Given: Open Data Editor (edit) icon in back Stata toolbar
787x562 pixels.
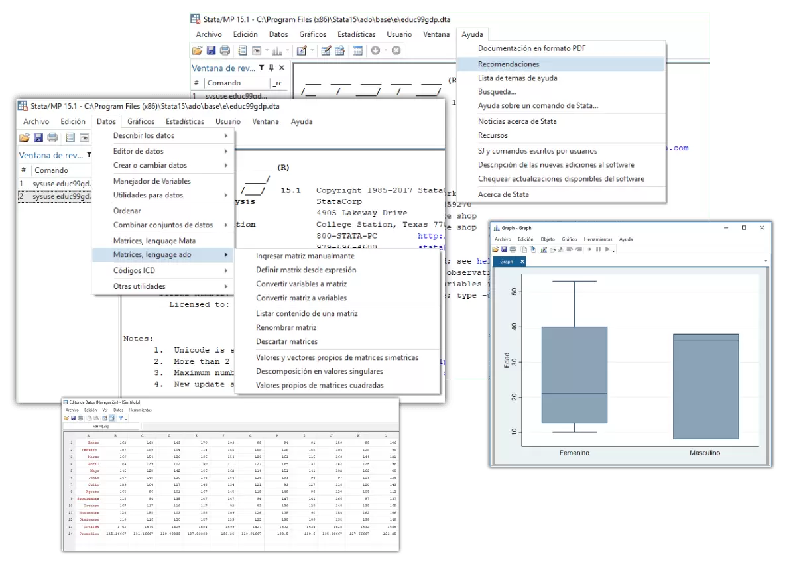Looking at the screenshot, I should (326, 50).
